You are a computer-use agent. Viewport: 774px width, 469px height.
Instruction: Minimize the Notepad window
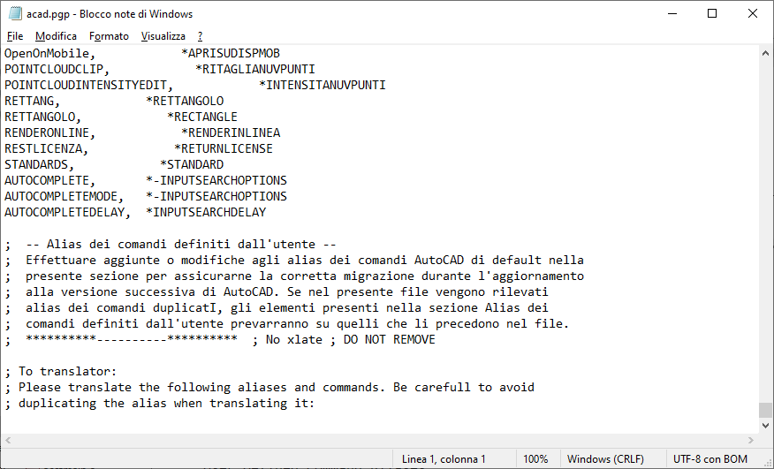[672, 14]
